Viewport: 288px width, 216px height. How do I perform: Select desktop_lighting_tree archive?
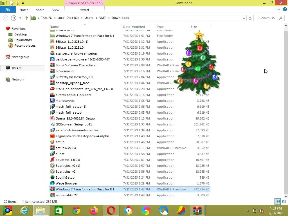(x=72, y=83)
